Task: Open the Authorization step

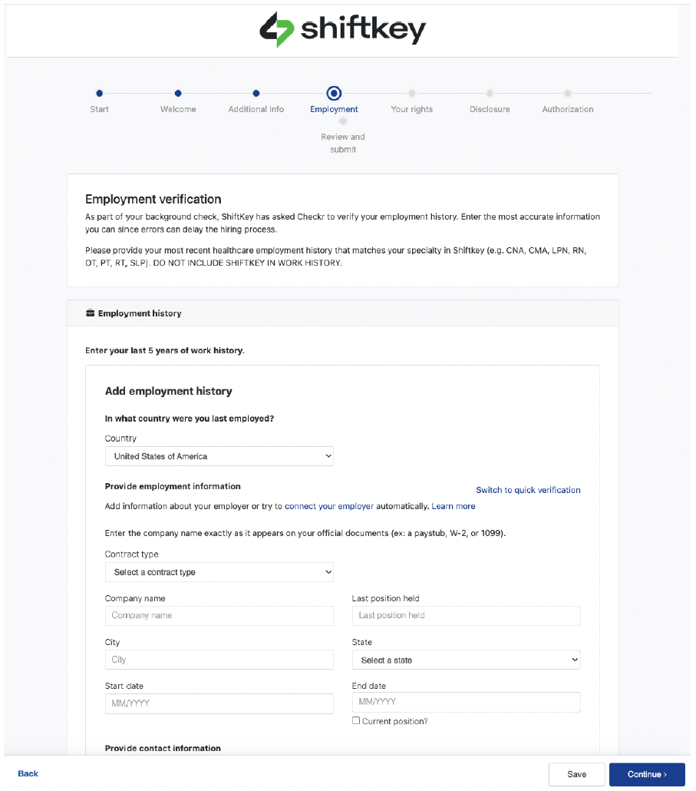Action: (568, 94)
